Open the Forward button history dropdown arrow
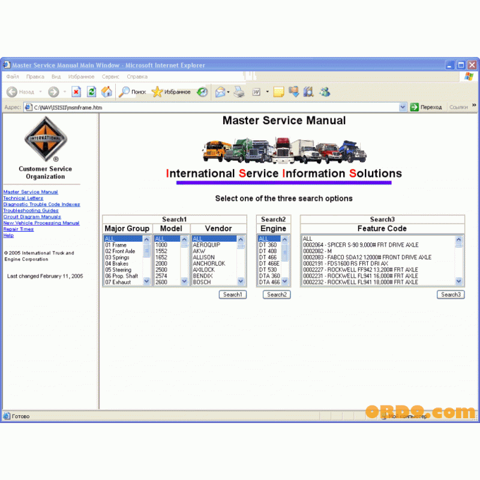The height and width of the screenshot is (480, 480). click(x=65, y=92)
